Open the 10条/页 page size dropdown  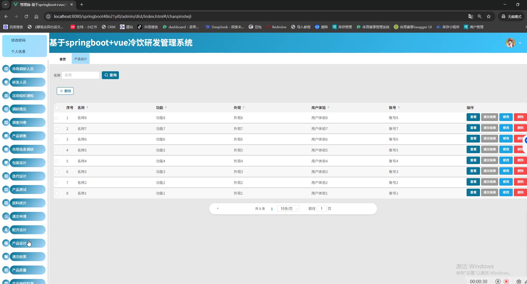(288, 209)
